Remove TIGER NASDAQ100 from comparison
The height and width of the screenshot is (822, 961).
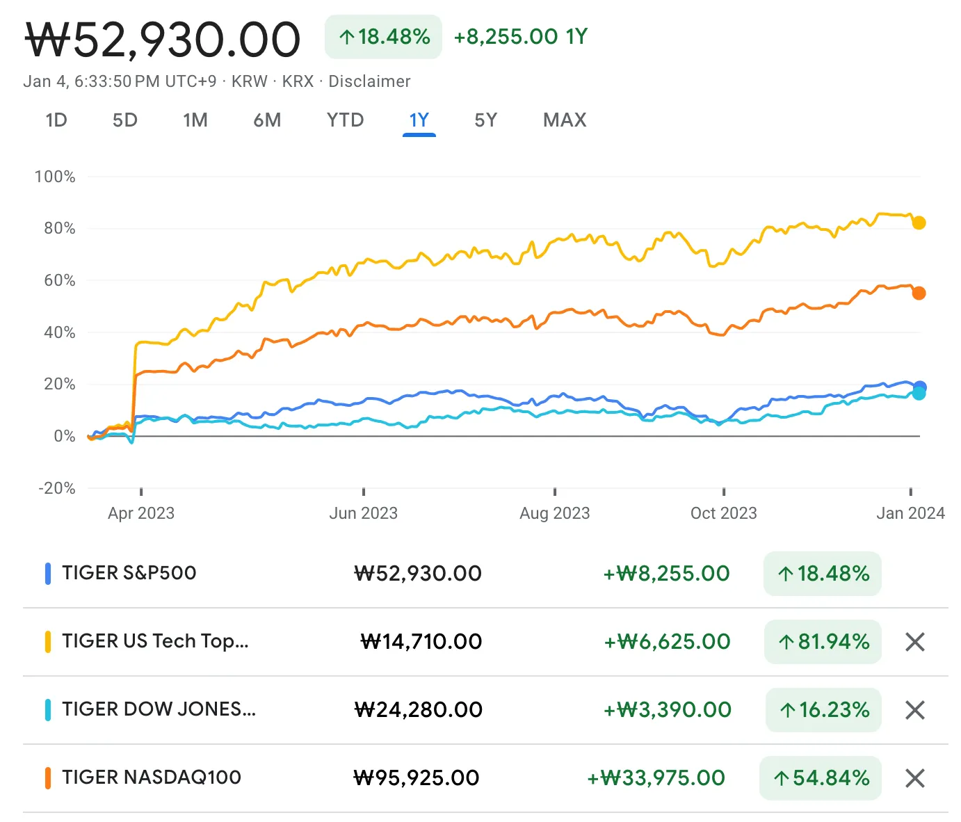(915, 778)
